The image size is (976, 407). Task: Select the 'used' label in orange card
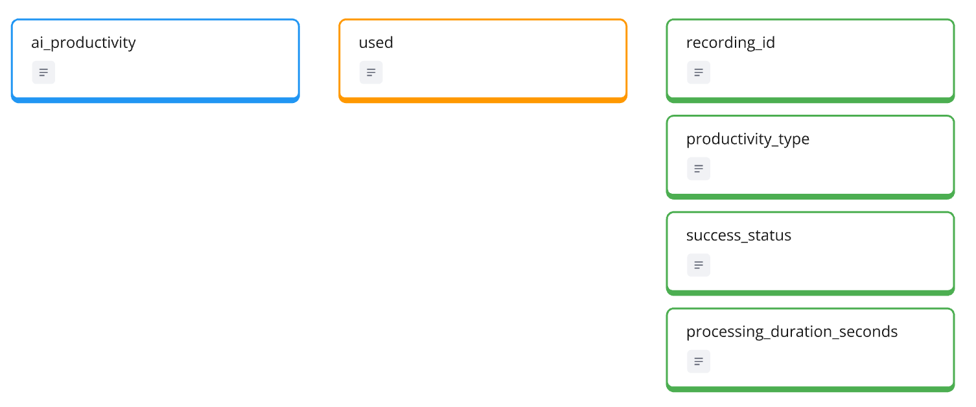[376, 43]
